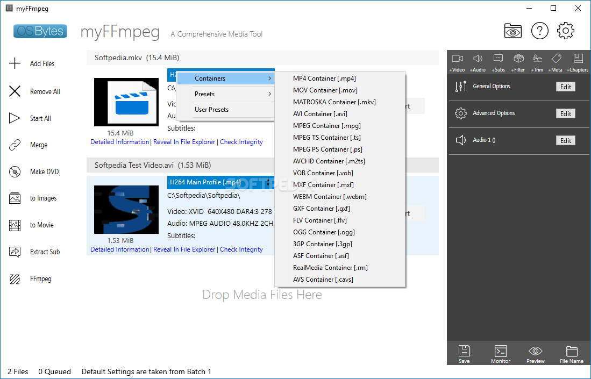The width and height of the screenshot is (591, 379).
Task: Click the Make DVD disc icon
Action: 15,172
